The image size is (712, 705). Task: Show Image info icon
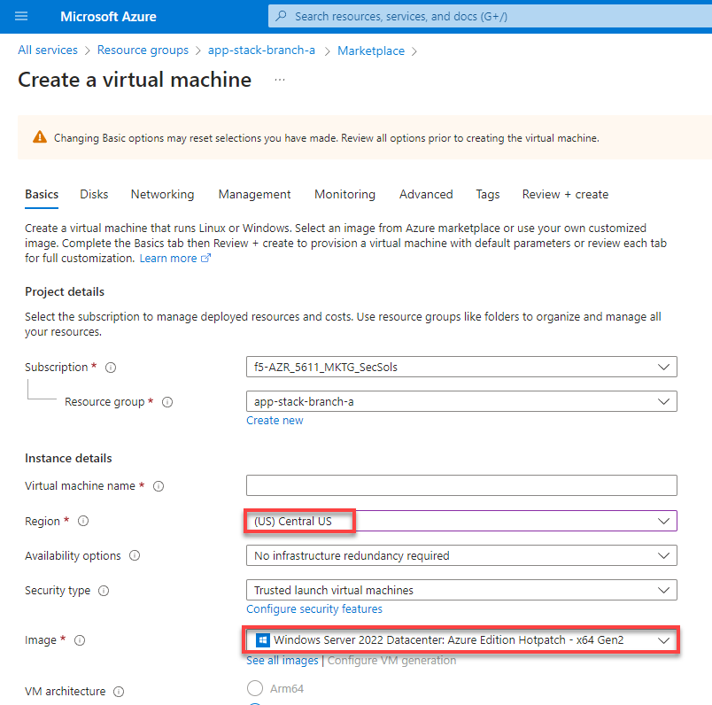[x=80, y=640]
